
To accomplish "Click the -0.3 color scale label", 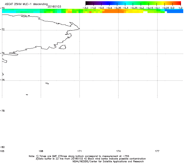I will [x=125, y=8].
